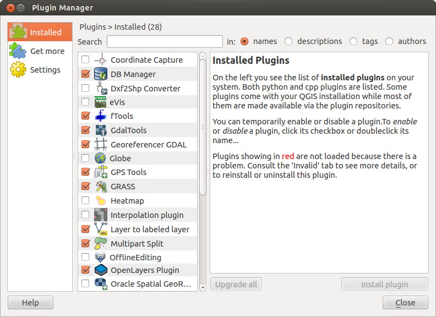Screen dimensions: 436x317
Task: Switch to the Settings tab
Action: pyautogui.click(x=40, y=70)
